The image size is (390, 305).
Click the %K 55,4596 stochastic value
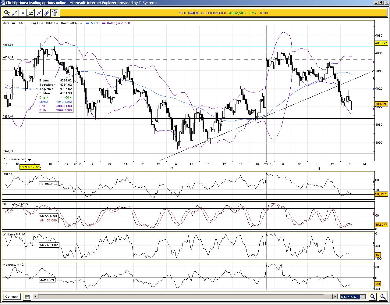click(48, 216)
